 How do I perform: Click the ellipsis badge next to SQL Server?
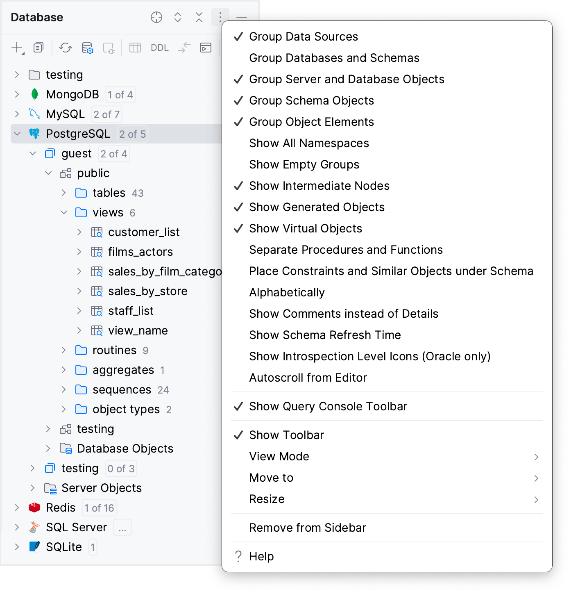tap(122, 528)
